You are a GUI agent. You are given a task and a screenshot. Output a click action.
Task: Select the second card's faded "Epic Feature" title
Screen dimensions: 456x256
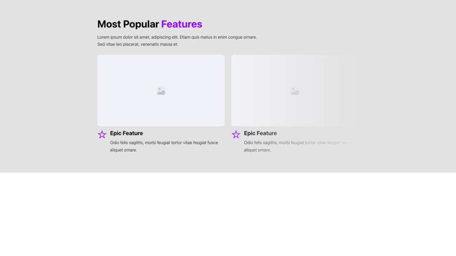[261, 133]
